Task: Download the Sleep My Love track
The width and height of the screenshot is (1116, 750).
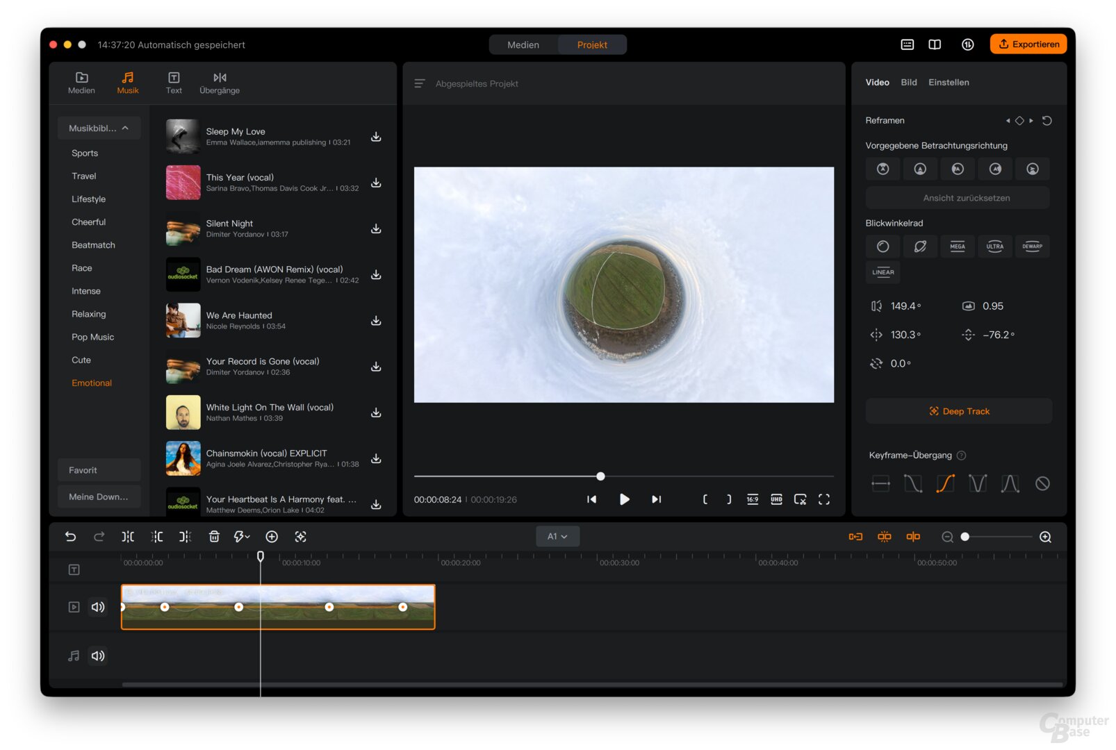Action: click(376, 137)
